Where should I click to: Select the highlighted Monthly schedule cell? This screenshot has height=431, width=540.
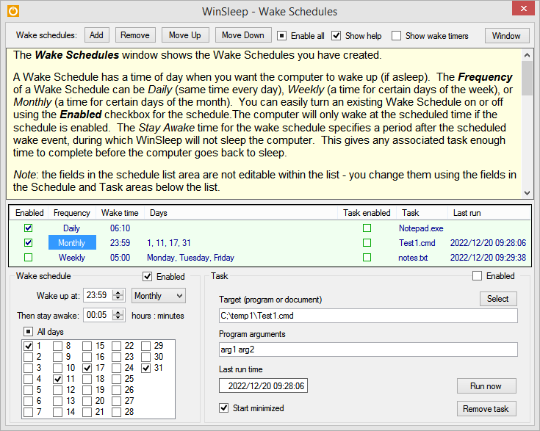point(72,243)
